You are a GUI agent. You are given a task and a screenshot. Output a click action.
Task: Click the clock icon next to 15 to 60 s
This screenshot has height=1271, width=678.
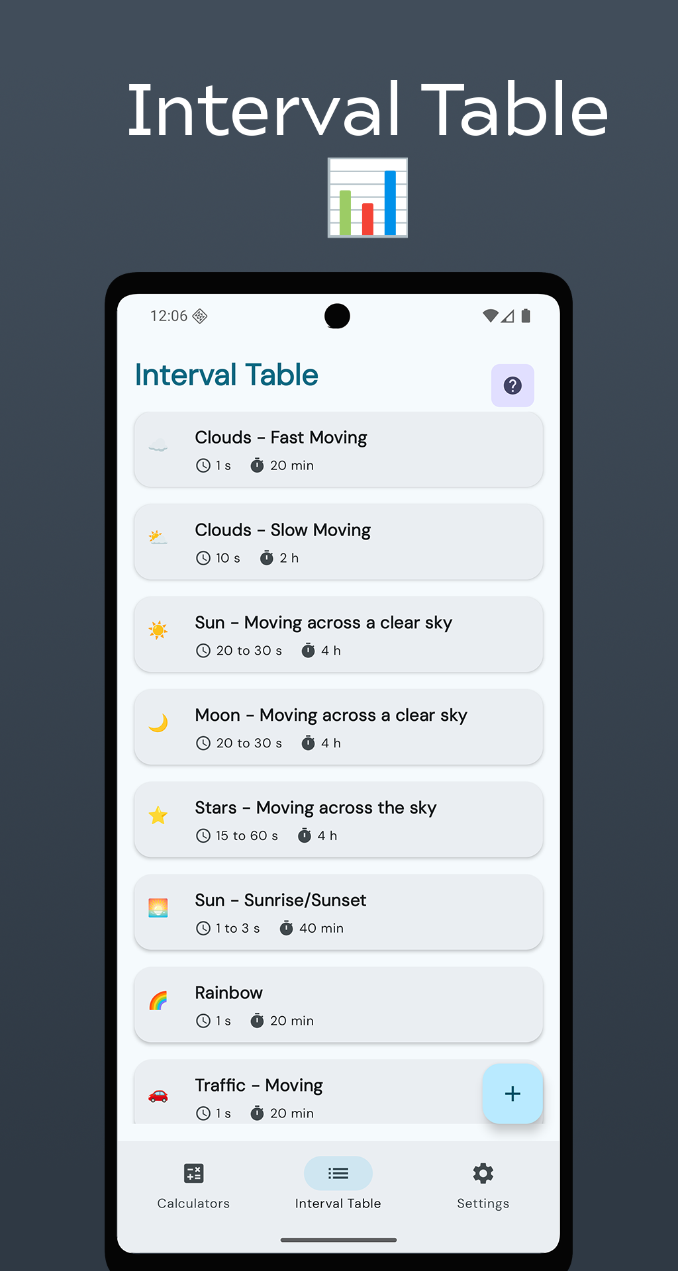(203, 836)
